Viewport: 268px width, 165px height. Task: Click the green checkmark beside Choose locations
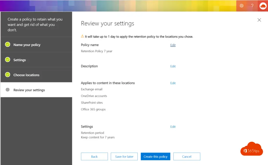[x=8, y=75]
